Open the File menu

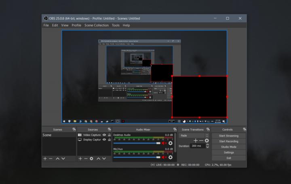tap(46, 25)
